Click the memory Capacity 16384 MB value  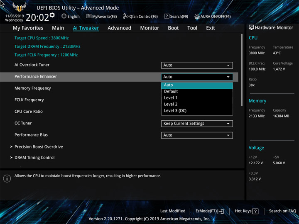pyautogui.click(x=281, y=116)
